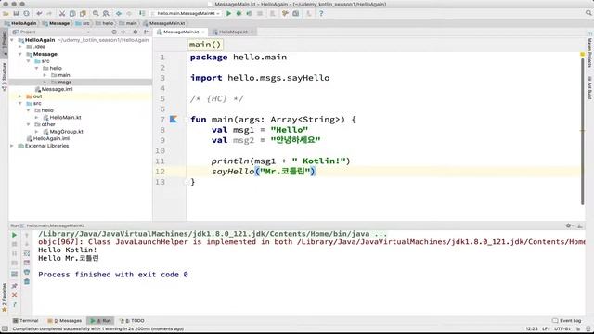Expand the out folder
Viewport: 594px width, 334px height.
click(x=20, y=96)
